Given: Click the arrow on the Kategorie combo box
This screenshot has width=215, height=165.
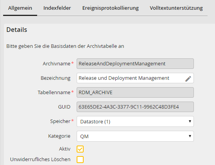Looking at the screenshot, I should click(190, 136).
